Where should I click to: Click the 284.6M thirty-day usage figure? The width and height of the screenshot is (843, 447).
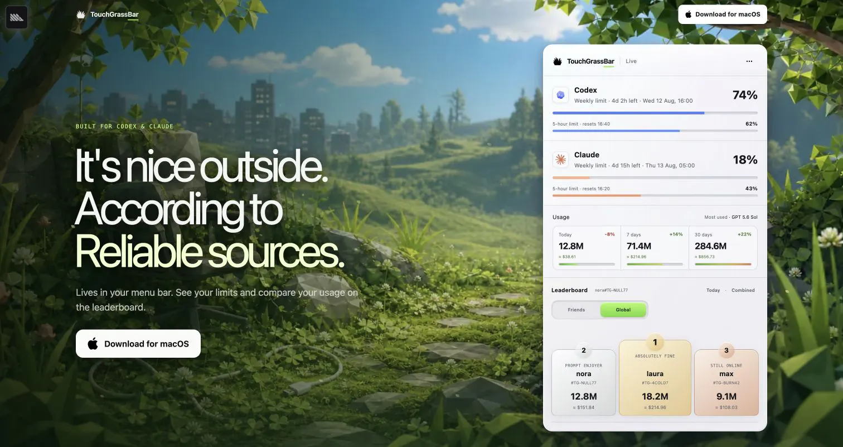[710, 246]
